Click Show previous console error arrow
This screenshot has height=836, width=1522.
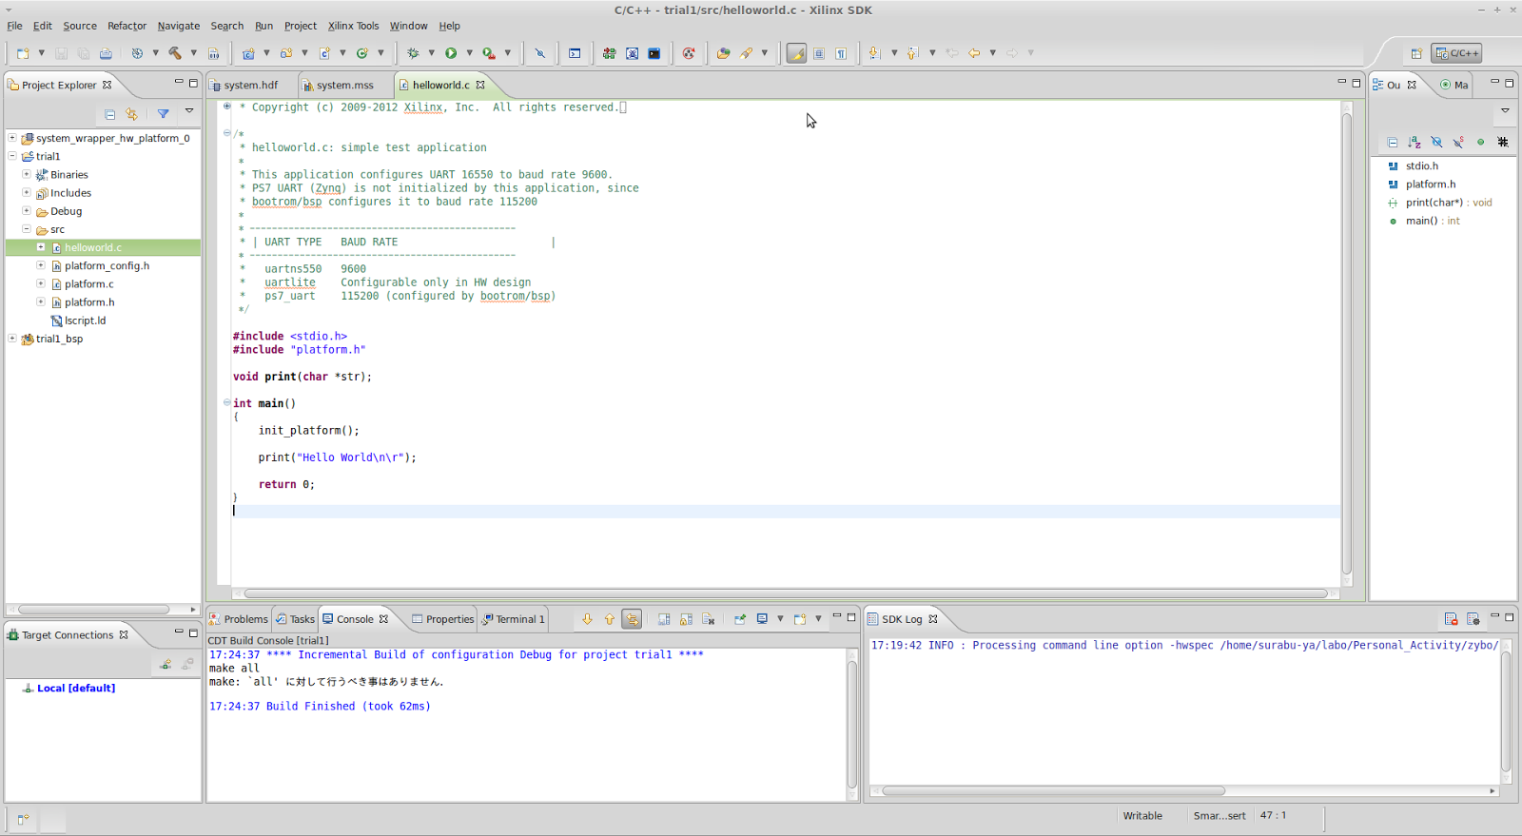(610, 619)
